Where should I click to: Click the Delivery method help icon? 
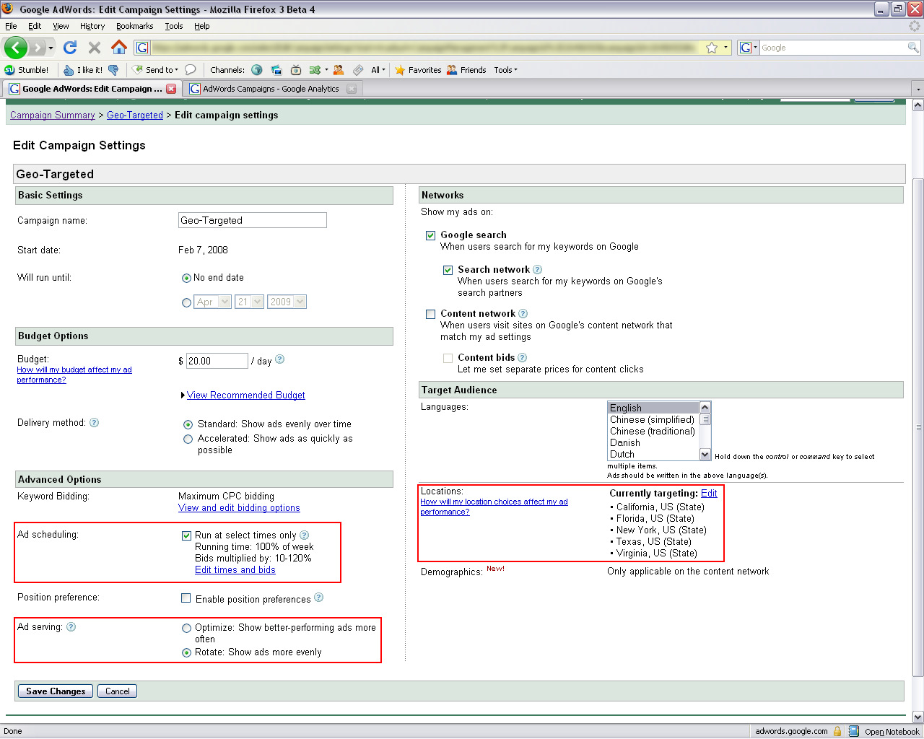94,423
